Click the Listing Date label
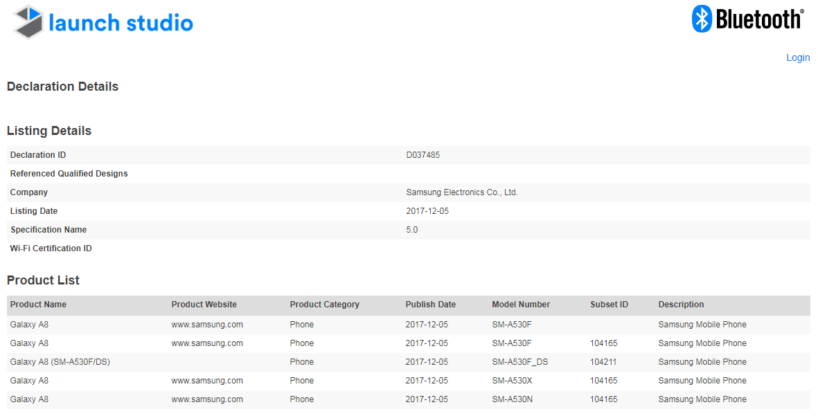Viewport: 818px width, 416px height. point(34,211)
